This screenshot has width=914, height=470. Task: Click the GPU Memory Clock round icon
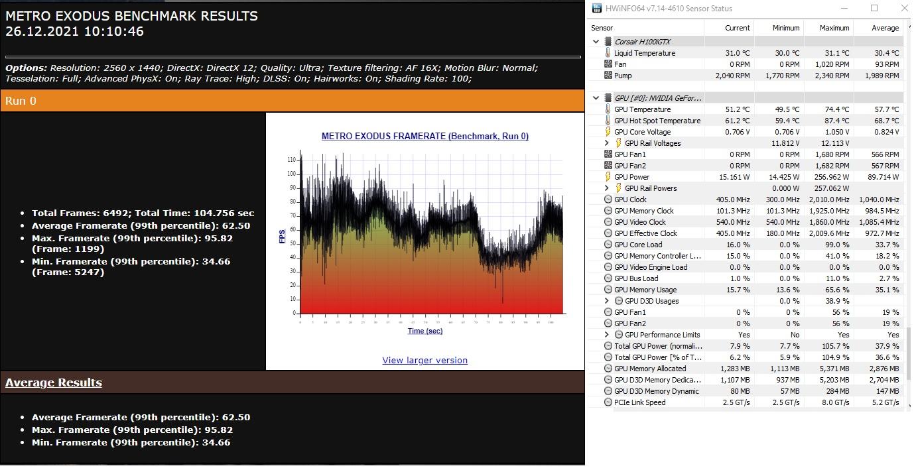pyautogui.click(x=608, y=211)
